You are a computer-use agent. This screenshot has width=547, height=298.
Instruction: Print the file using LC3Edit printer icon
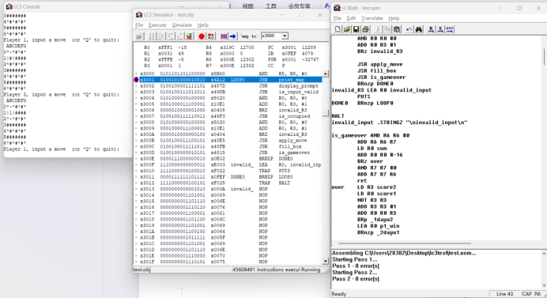pyautogui.click(x=366, y=29)
